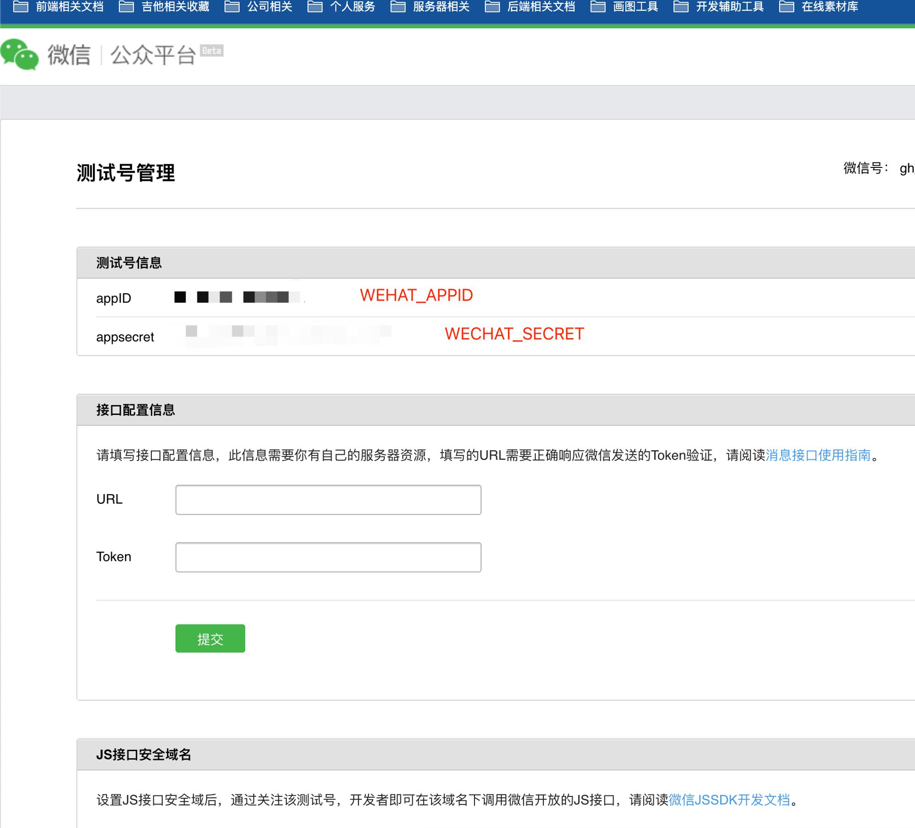
Task: Focus the Token input field
Action: tap(328, 557)
